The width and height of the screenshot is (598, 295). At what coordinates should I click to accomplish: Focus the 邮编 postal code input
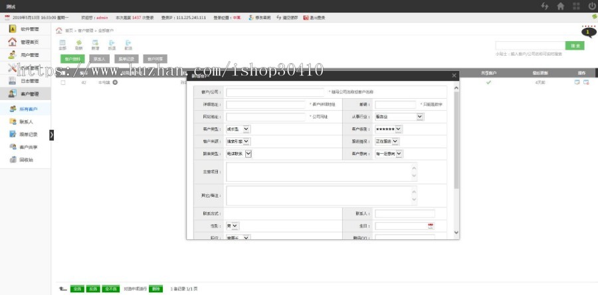395,105
